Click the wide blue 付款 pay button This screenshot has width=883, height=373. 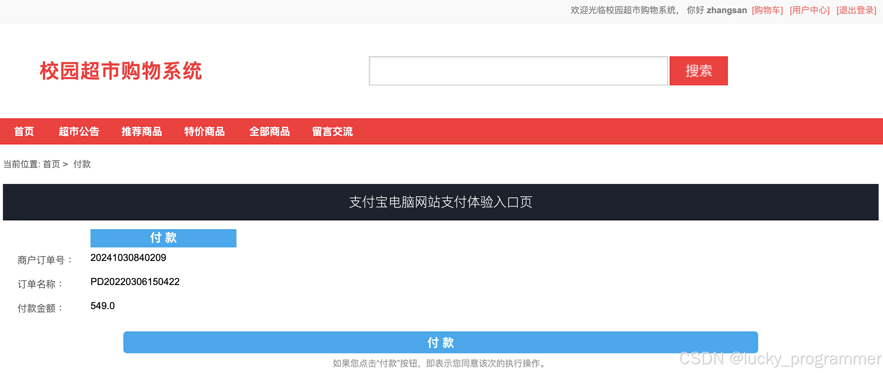click(x=441, y=342)
